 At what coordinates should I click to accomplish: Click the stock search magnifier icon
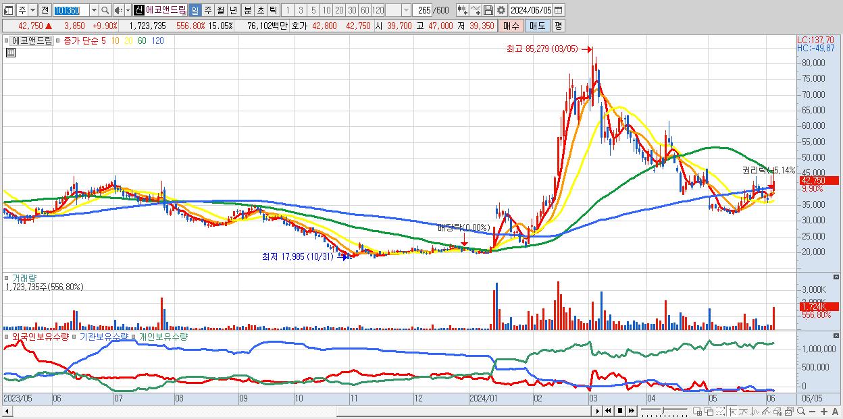coord(105,10)
